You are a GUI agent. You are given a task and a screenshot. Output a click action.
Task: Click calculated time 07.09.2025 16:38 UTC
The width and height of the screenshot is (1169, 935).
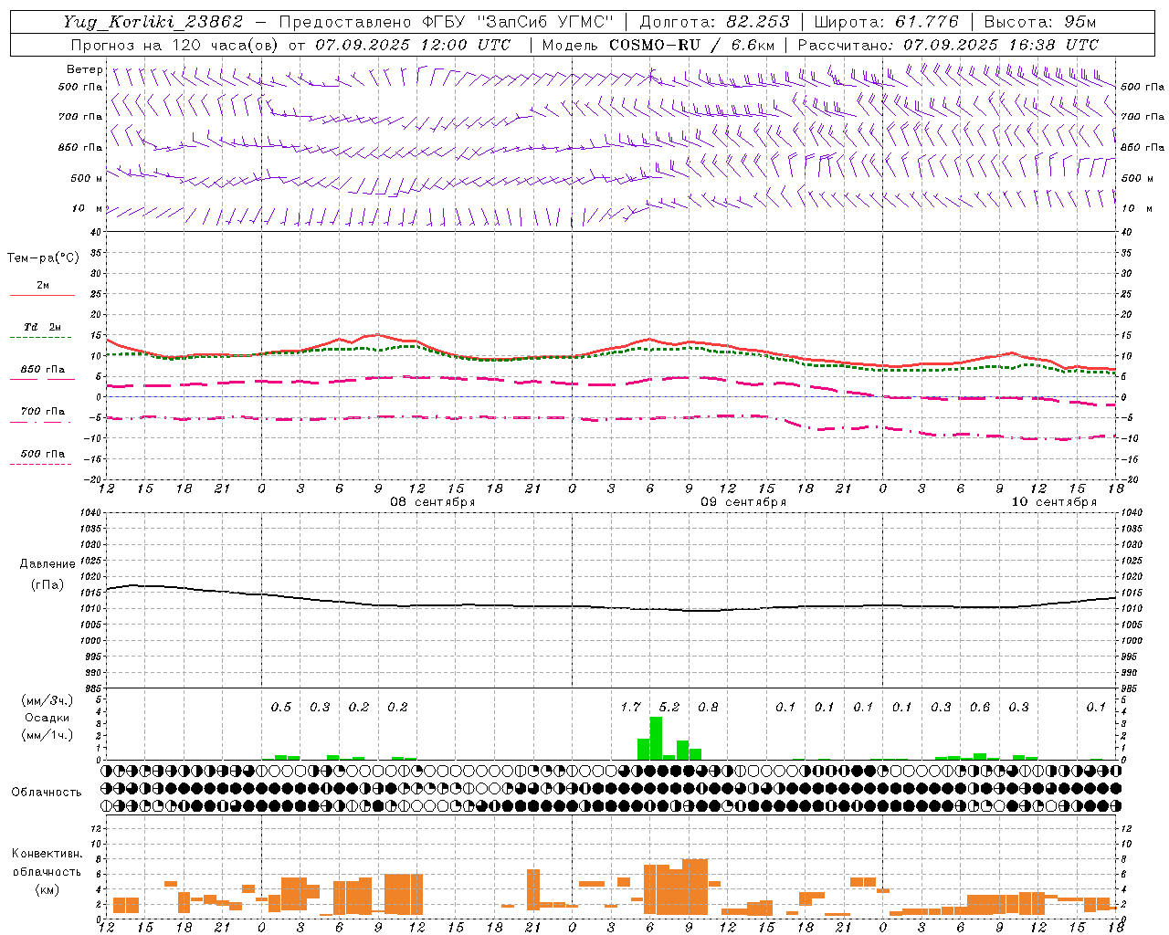[x=1001, y=45]
